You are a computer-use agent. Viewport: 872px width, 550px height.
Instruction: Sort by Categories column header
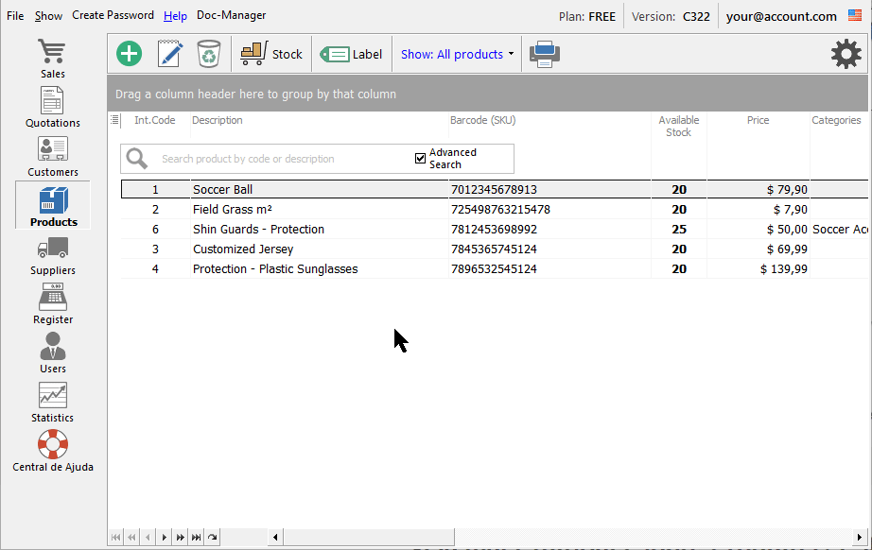pos(836,120)
